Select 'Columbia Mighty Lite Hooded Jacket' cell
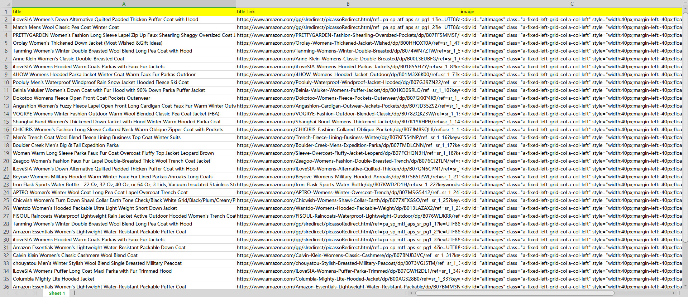Viewport: 688px width, 297px height. tap(124, 279)
